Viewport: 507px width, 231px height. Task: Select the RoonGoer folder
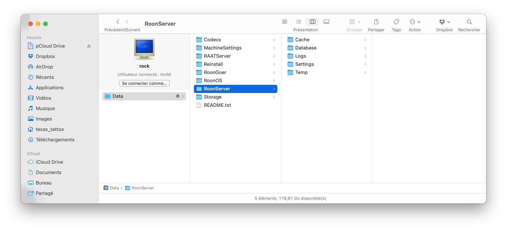click(x=236, y=73)
